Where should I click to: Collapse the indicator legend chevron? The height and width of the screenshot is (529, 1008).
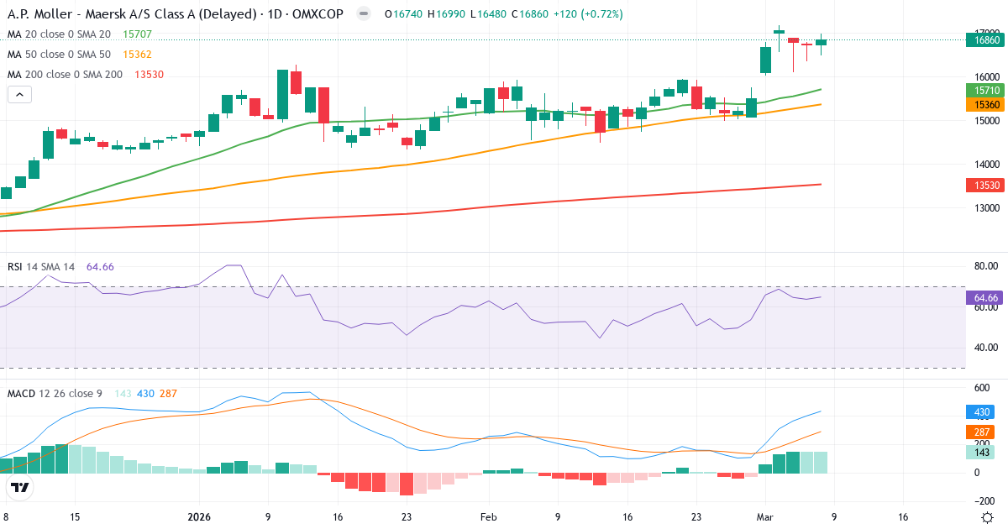(18, 94)
